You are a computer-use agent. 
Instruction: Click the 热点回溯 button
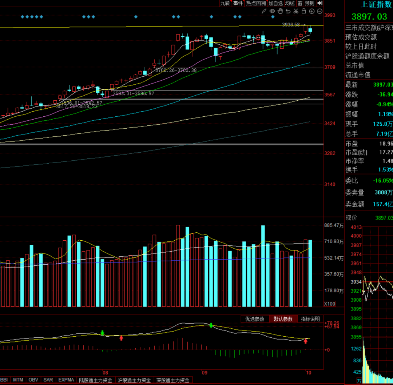(x=256, y=3)
